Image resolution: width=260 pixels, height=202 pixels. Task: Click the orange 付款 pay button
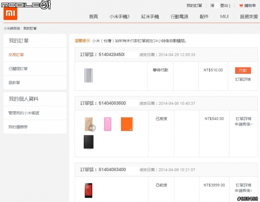point(243,71)
